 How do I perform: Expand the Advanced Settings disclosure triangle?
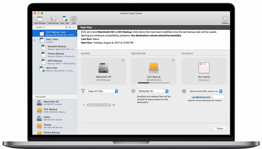point(84,105)
